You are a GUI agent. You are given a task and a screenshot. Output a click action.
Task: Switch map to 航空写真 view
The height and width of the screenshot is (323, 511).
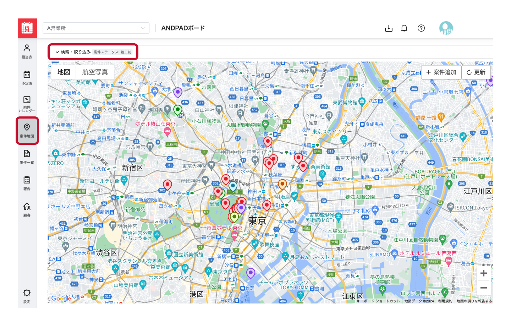95,72
